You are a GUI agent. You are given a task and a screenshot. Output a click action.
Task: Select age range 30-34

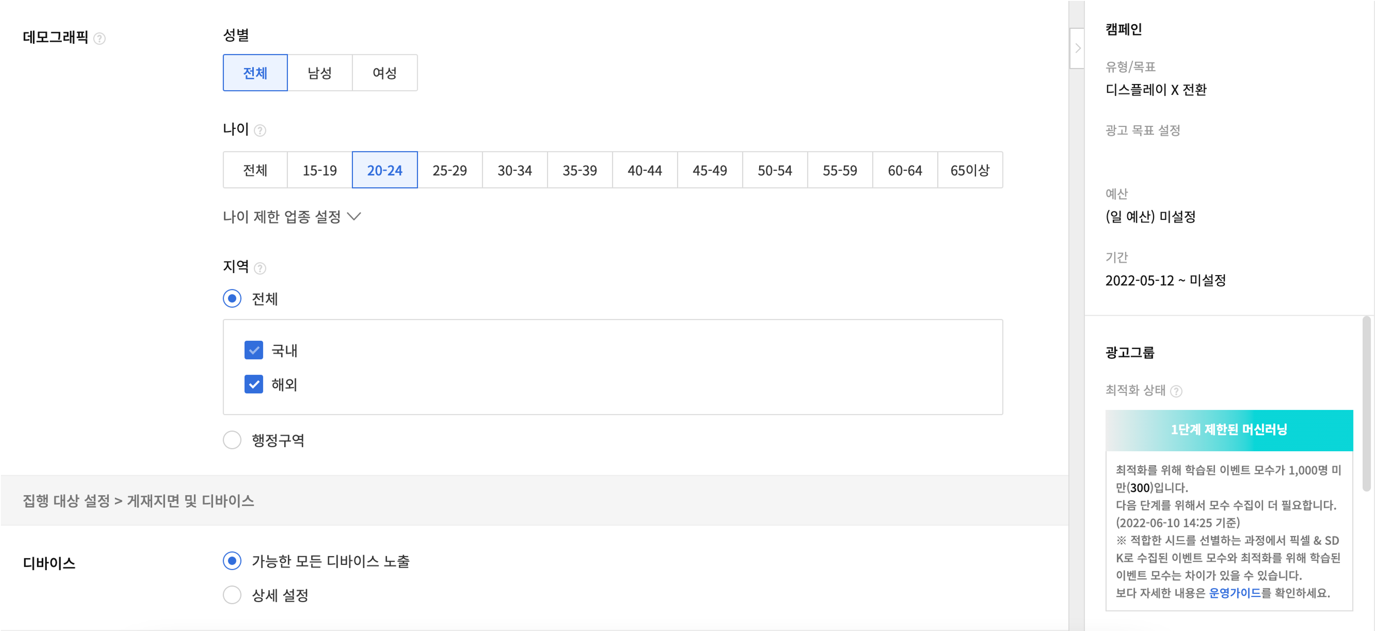click(x=515, y=170)
